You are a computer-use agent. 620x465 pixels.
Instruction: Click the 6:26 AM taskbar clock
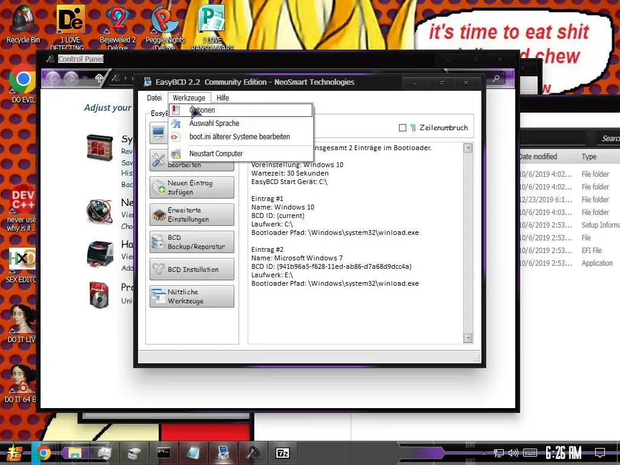pos(564,453)
